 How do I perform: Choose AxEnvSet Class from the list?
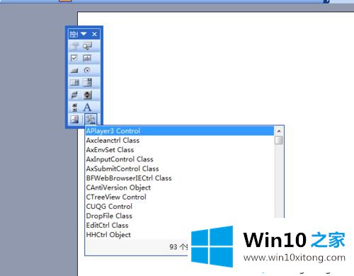tap(180, 150)
